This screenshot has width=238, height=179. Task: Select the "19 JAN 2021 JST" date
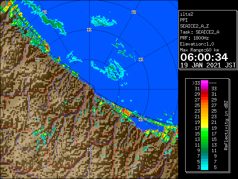pos(208,65)
